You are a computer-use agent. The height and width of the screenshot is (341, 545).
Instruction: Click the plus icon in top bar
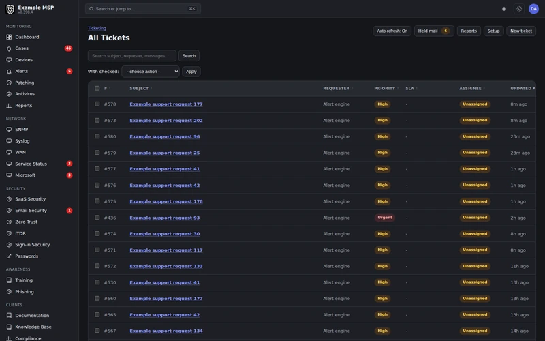click(504, 9)
